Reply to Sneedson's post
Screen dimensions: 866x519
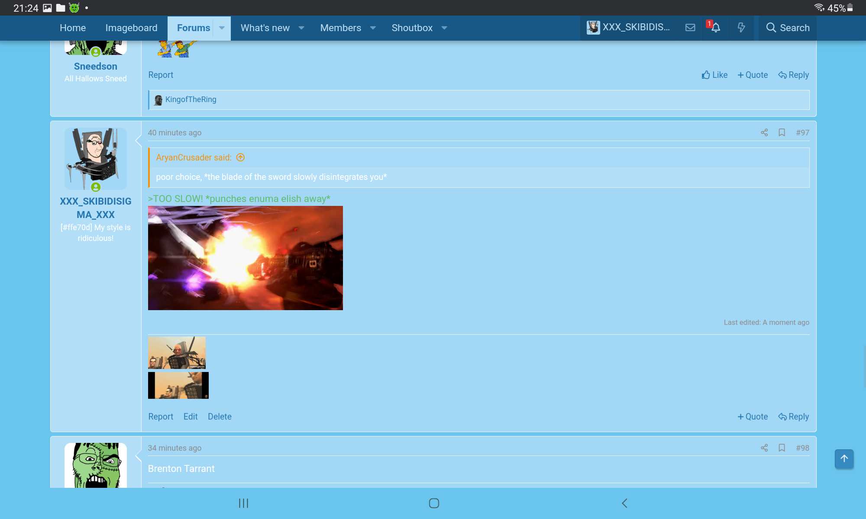click(x=793, y=75)
